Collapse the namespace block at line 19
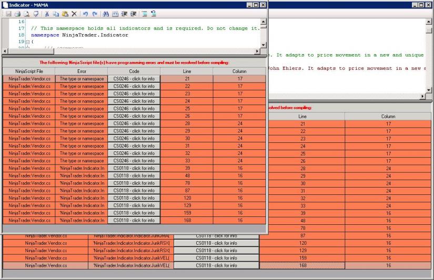This screenshot has width=434, height=280. click(27, 42)
